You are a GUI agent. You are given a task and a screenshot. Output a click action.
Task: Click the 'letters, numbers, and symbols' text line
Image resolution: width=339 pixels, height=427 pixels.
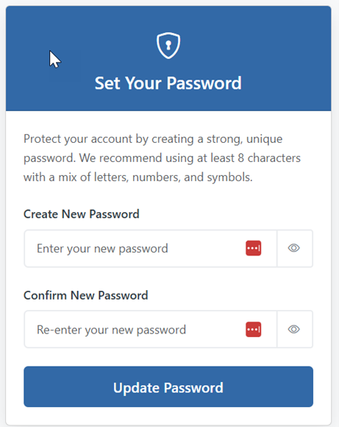tap(173, 177)
